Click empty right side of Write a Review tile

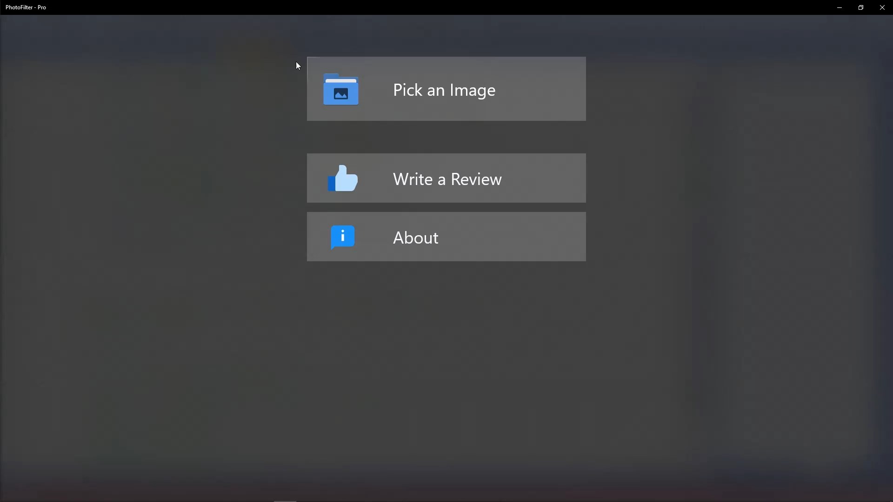coord(549,178)
